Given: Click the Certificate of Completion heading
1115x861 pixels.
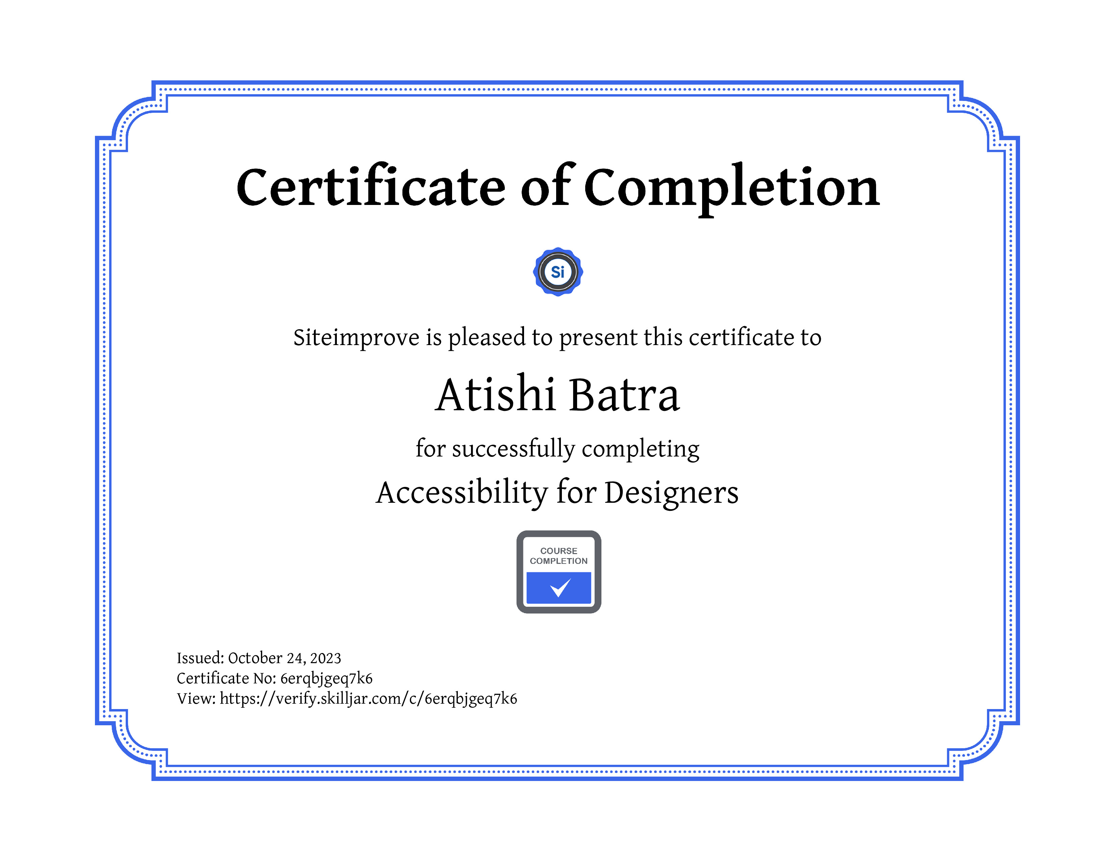Looking at the screenshot, I should coord(558,187).
